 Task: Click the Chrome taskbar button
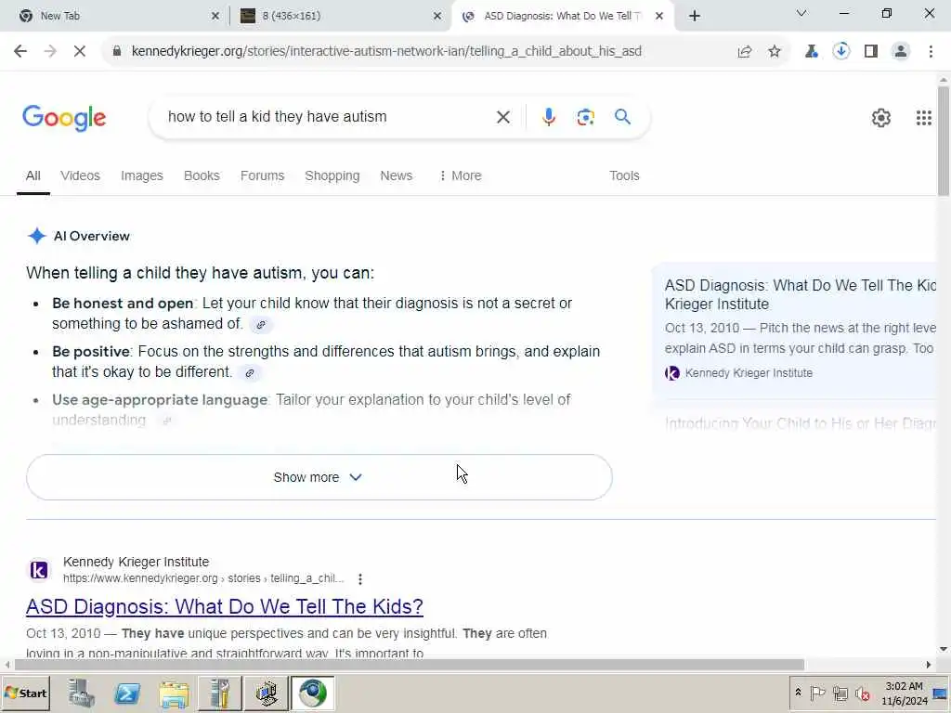pos(312,694)
